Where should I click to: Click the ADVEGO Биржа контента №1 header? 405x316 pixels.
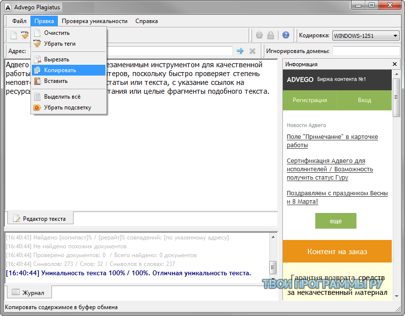(x=337, y=79)
